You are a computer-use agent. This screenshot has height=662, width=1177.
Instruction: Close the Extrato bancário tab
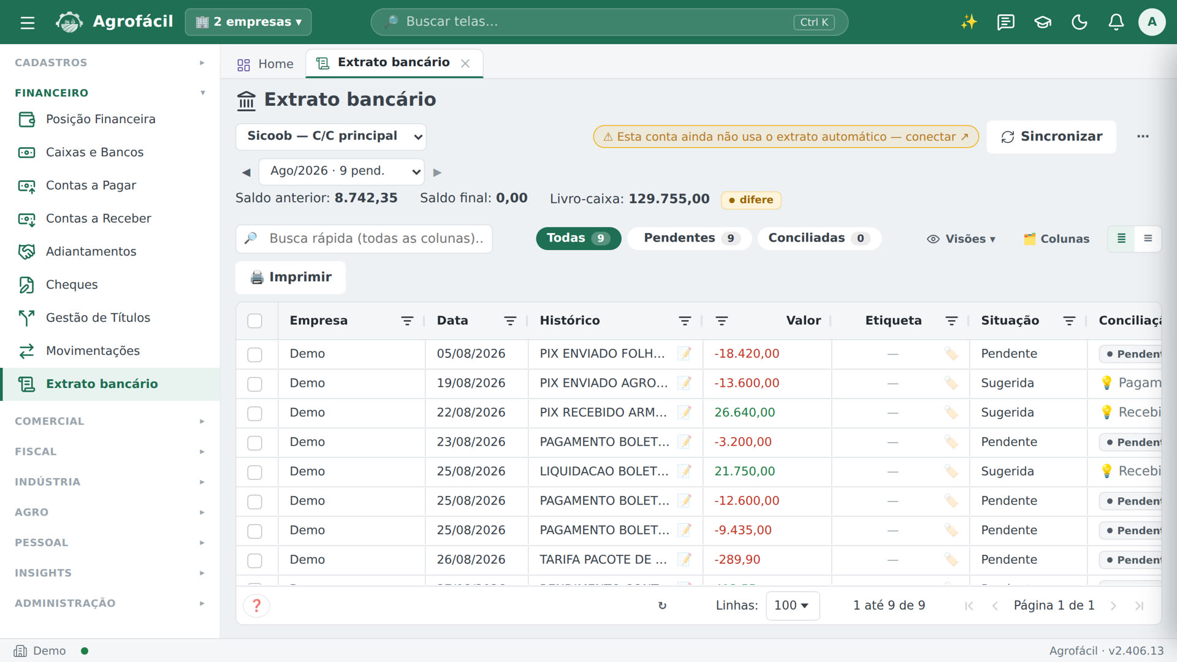pos(465,63)
